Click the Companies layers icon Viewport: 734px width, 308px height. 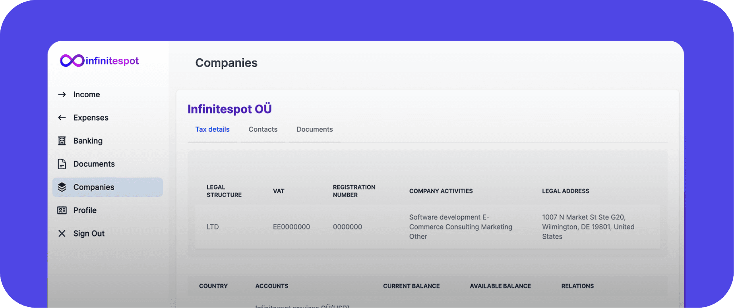click(62, 187)
